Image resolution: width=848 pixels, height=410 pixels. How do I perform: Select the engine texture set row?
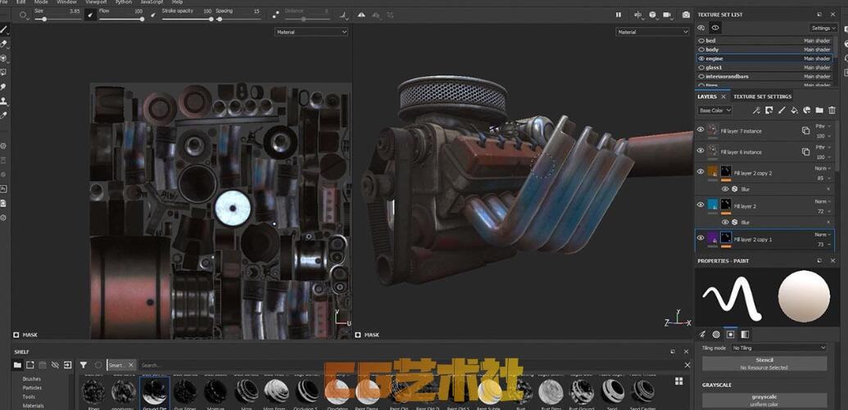tap(764, 58)
